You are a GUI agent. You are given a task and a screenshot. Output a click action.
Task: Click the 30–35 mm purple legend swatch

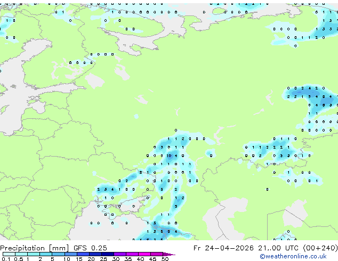pyautogui.click(x=120, y=254)
